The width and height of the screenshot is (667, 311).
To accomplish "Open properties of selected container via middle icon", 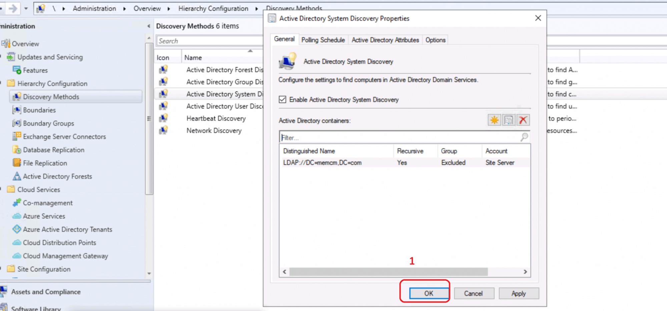I will pyautogui.click(x=509, y=120).
